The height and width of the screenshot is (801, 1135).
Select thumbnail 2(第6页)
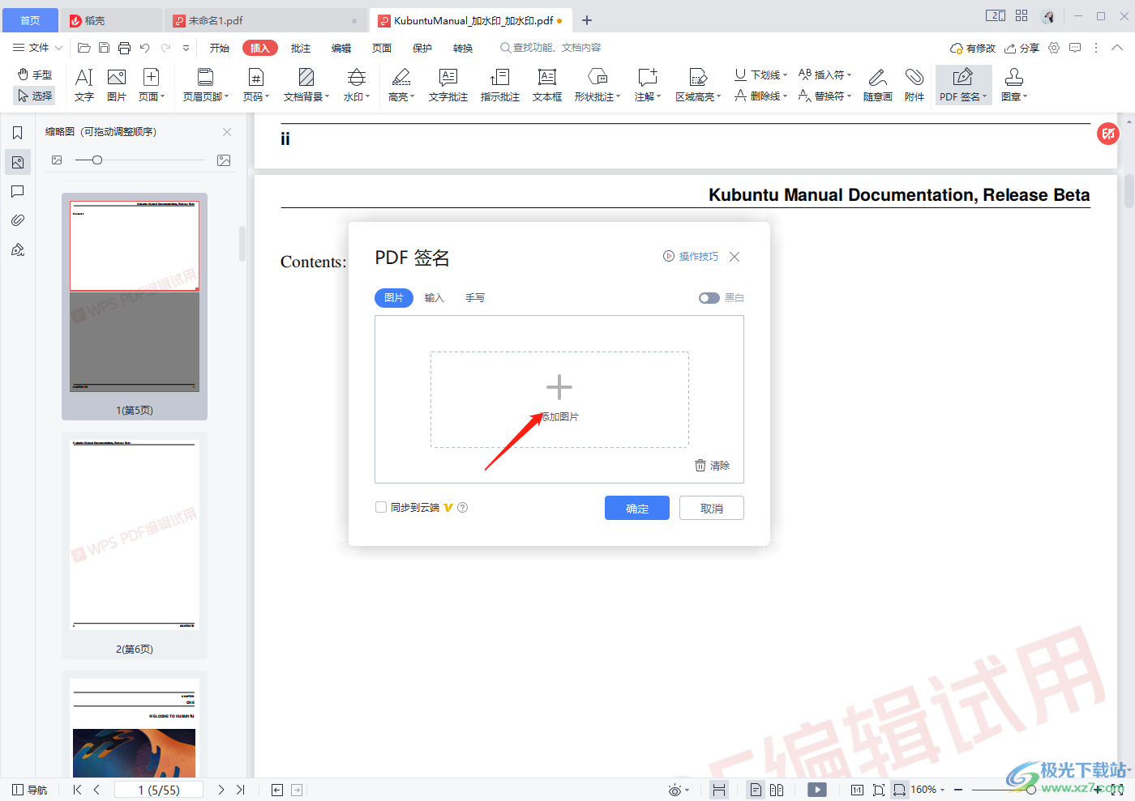click(135, 545)
